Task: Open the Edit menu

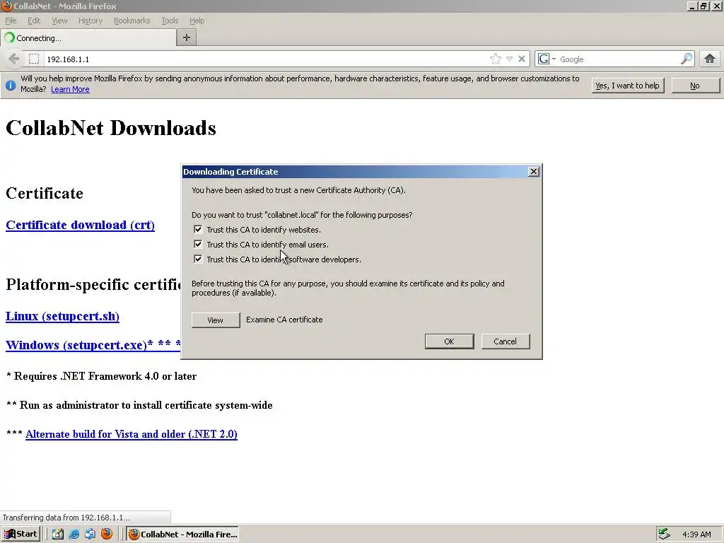Action: pos(34,21)
